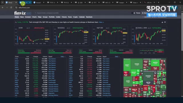This screenshot has height=103, width=183.
Task: Toggle the Theme switch
Action: tap(137, 13)
